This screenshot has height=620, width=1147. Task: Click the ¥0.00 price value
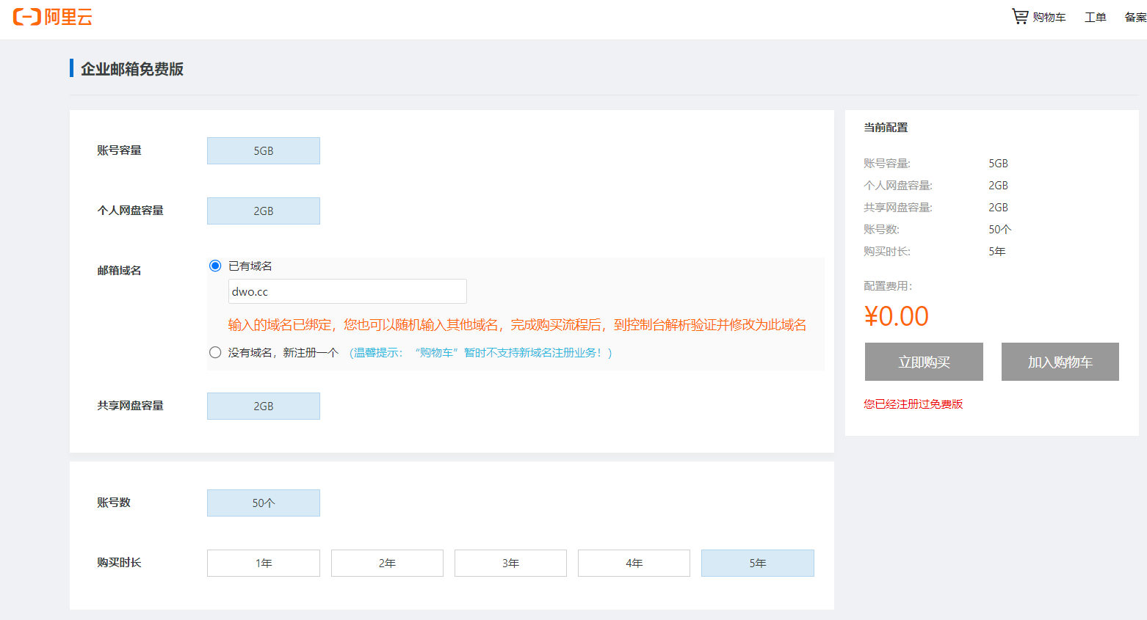pos(897,316)
